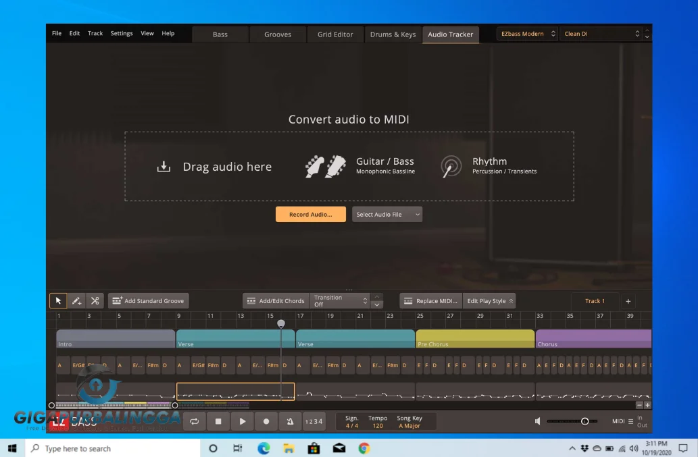Image resolution: width=698 pixels, height=457 pixels.
Task: Zoom out the timeline with minus icon
Action: (x=639, y=405)
